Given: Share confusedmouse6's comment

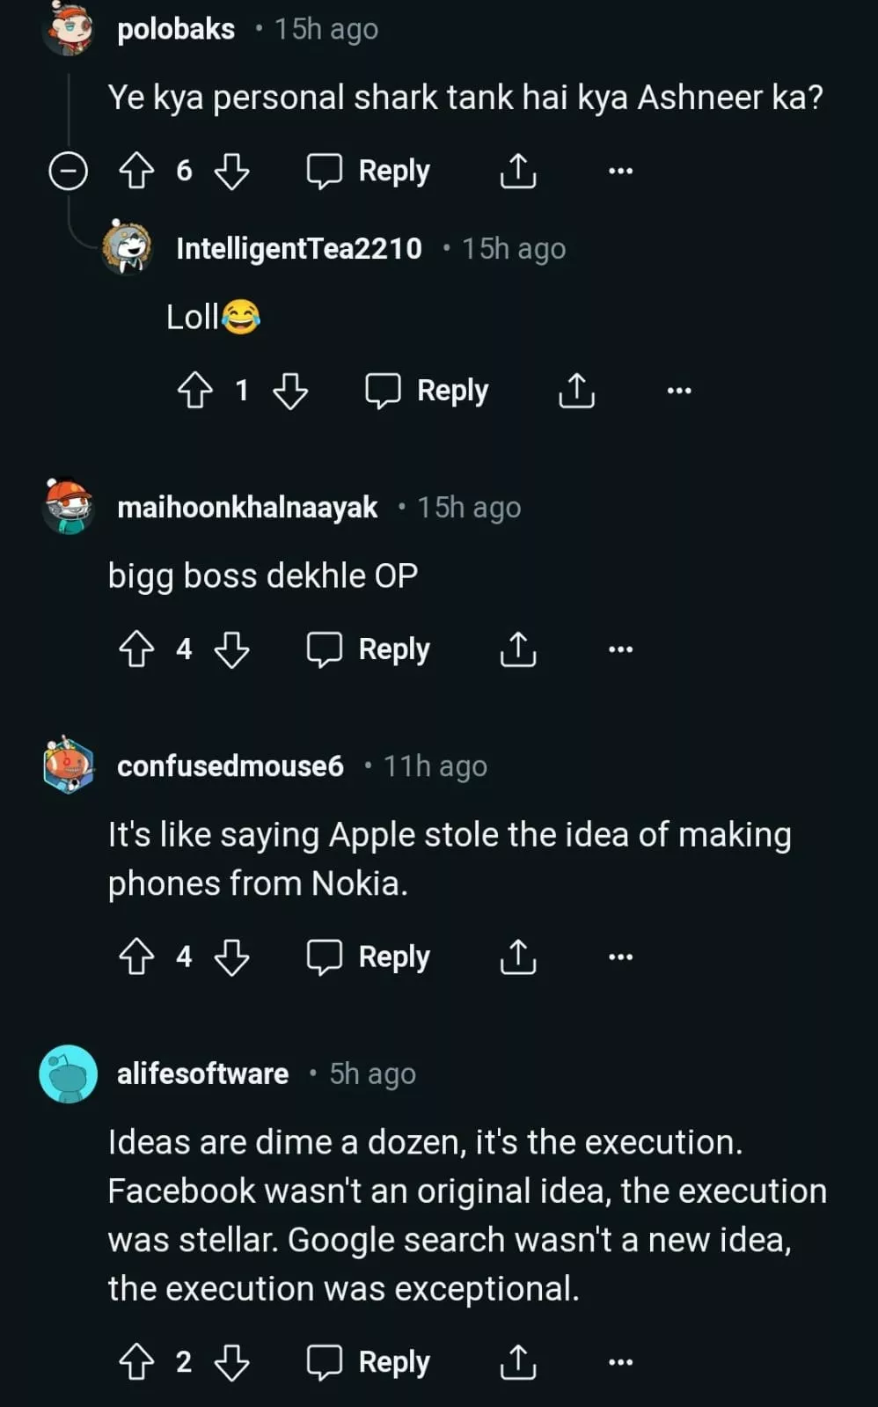Looking at the screenshot, I should pyautogui.click(x=518, y=956).
